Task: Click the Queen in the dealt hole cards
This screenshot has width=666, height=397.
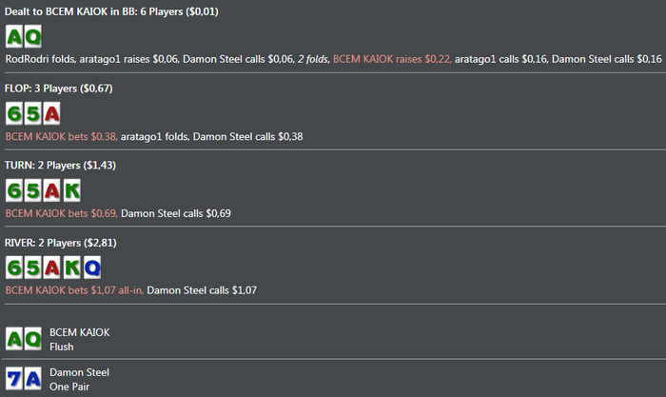Action: [32, 37]
